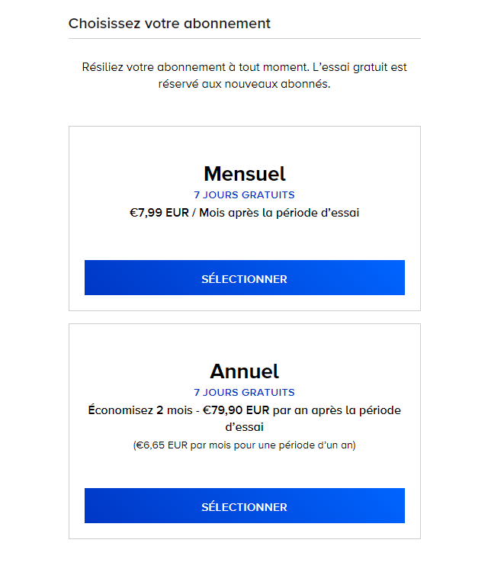This screenshot has height=588, width=504.
Task: Click the word 'd'essai' in Annuel card
Action: point(245,427)
